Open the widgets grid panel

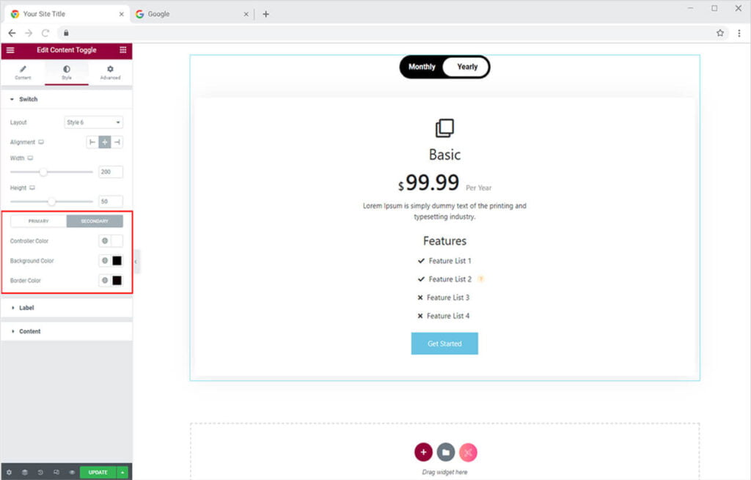pos(122,50)
